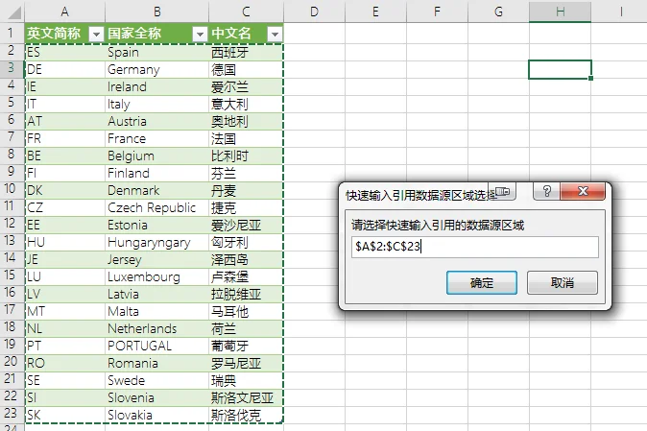Click cell containing Germany
The height and width of the screenshot is (431, 647).
[156, 69]
